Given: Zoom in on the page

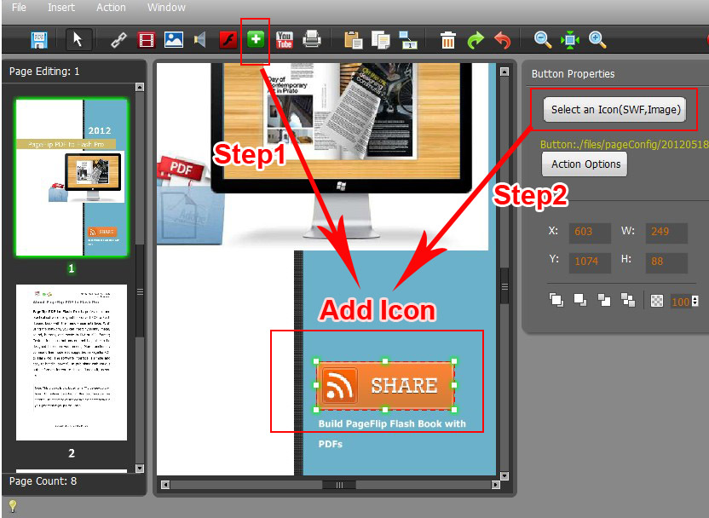Looking at the screenshot, I should pyautogui.click(x=597, y=39).
